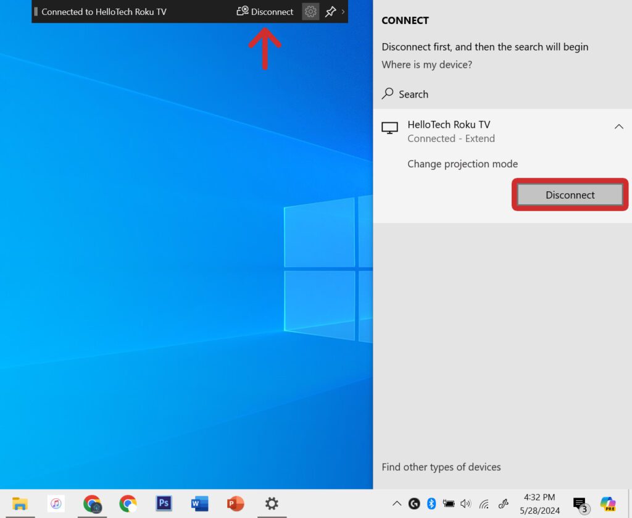Open Windows Settings from the taskbar

tap(272, 503)
